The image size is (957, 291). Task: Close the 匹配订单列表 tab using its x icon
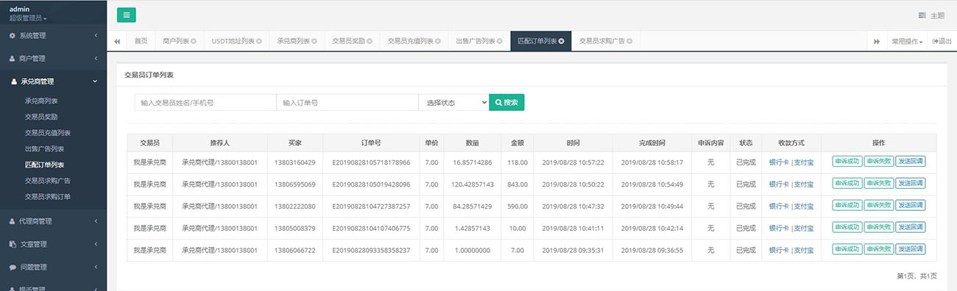[x=562, y=41]
